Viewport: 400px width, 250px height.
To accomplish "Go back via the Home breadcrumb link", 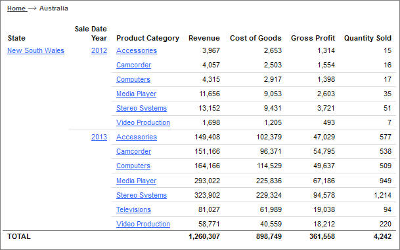I will pos(16,9).
